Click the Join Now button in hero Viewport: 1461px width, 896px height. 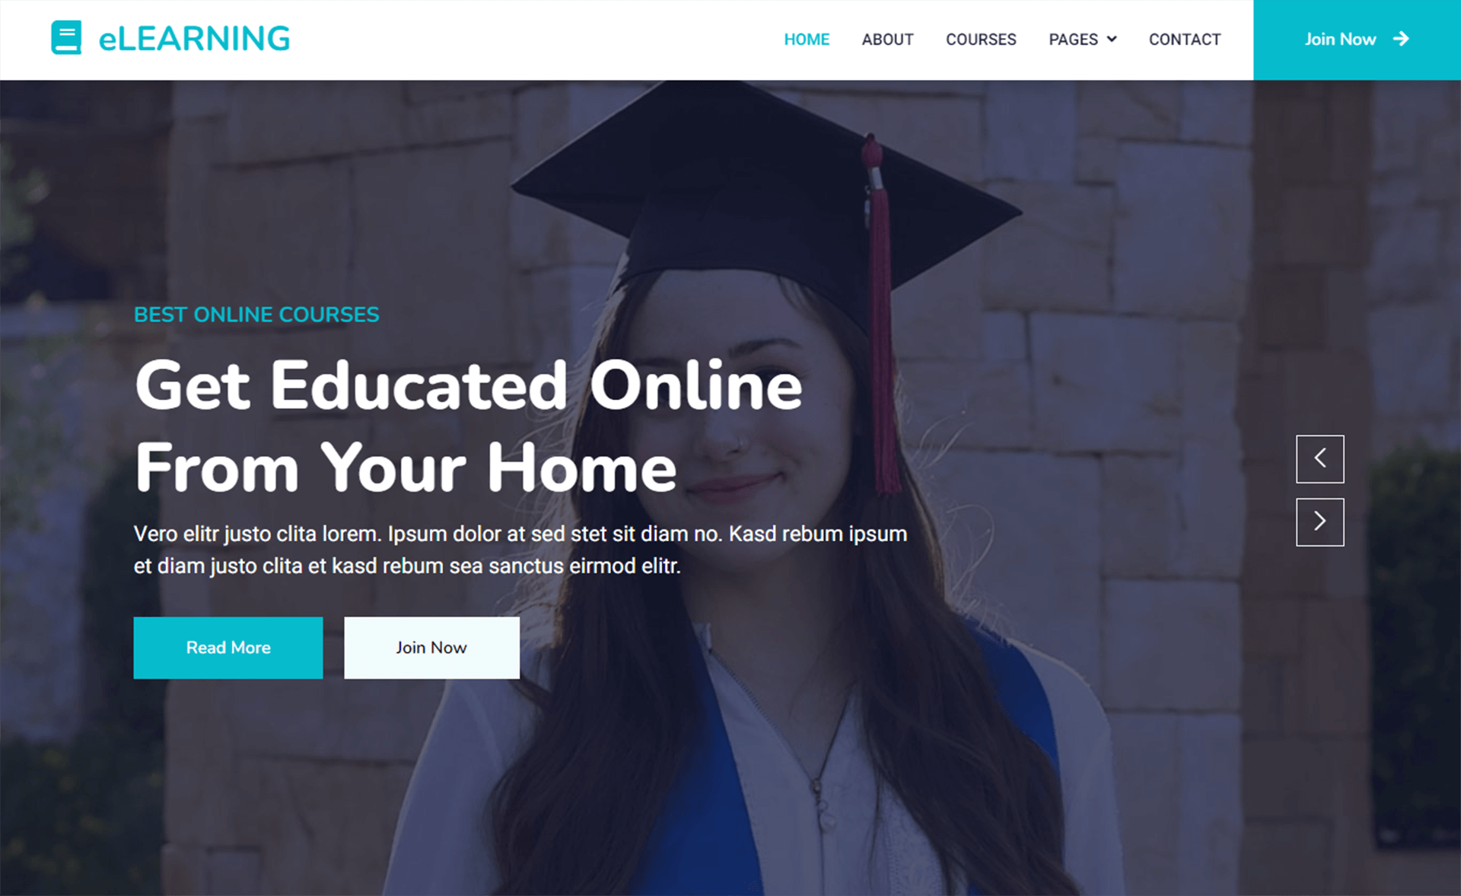pyautogui.click(x=431, y=647)
